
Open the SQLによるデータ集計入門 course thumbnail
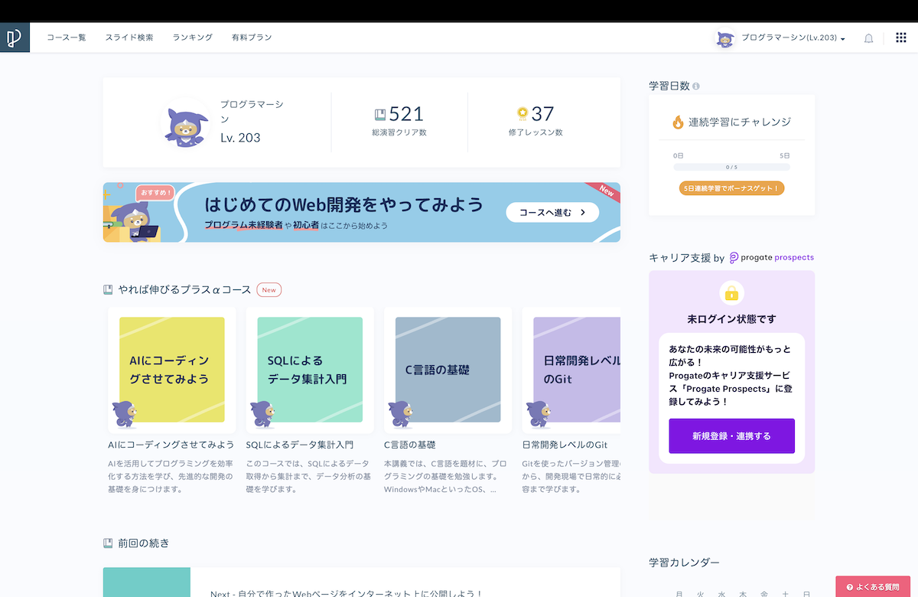coord(309,370)
